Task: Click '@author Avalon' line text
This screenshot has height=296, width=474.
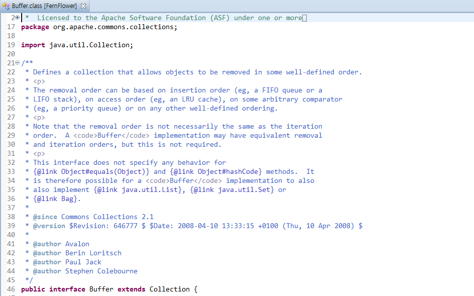Action: [x=61, y=244]
